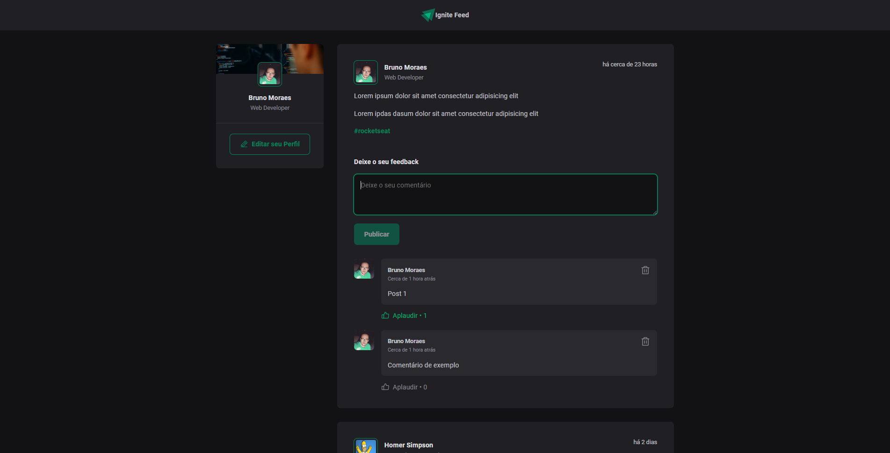
Task: Focus the 'Deixe o seu comentário' text area
Action: tap(506, 194)
